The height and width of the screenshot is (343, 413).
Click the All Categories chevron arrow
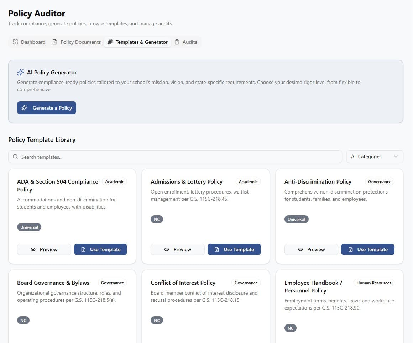(396, 157)
